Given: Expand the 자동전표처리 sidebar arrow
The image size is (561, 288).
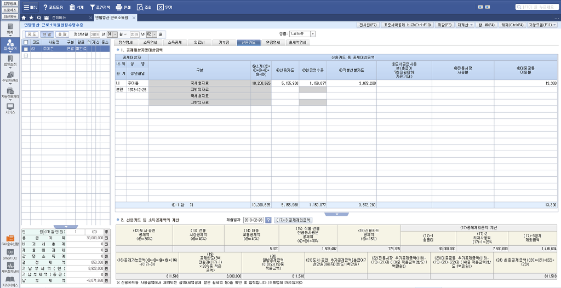Looking at the screenshot, I should click(x=10, y=100).
